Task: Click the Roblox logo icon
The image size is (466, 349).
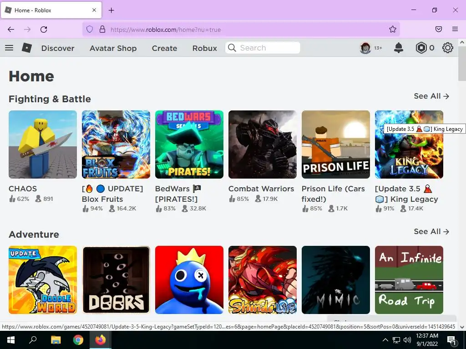Action: [x=27, y=48]
